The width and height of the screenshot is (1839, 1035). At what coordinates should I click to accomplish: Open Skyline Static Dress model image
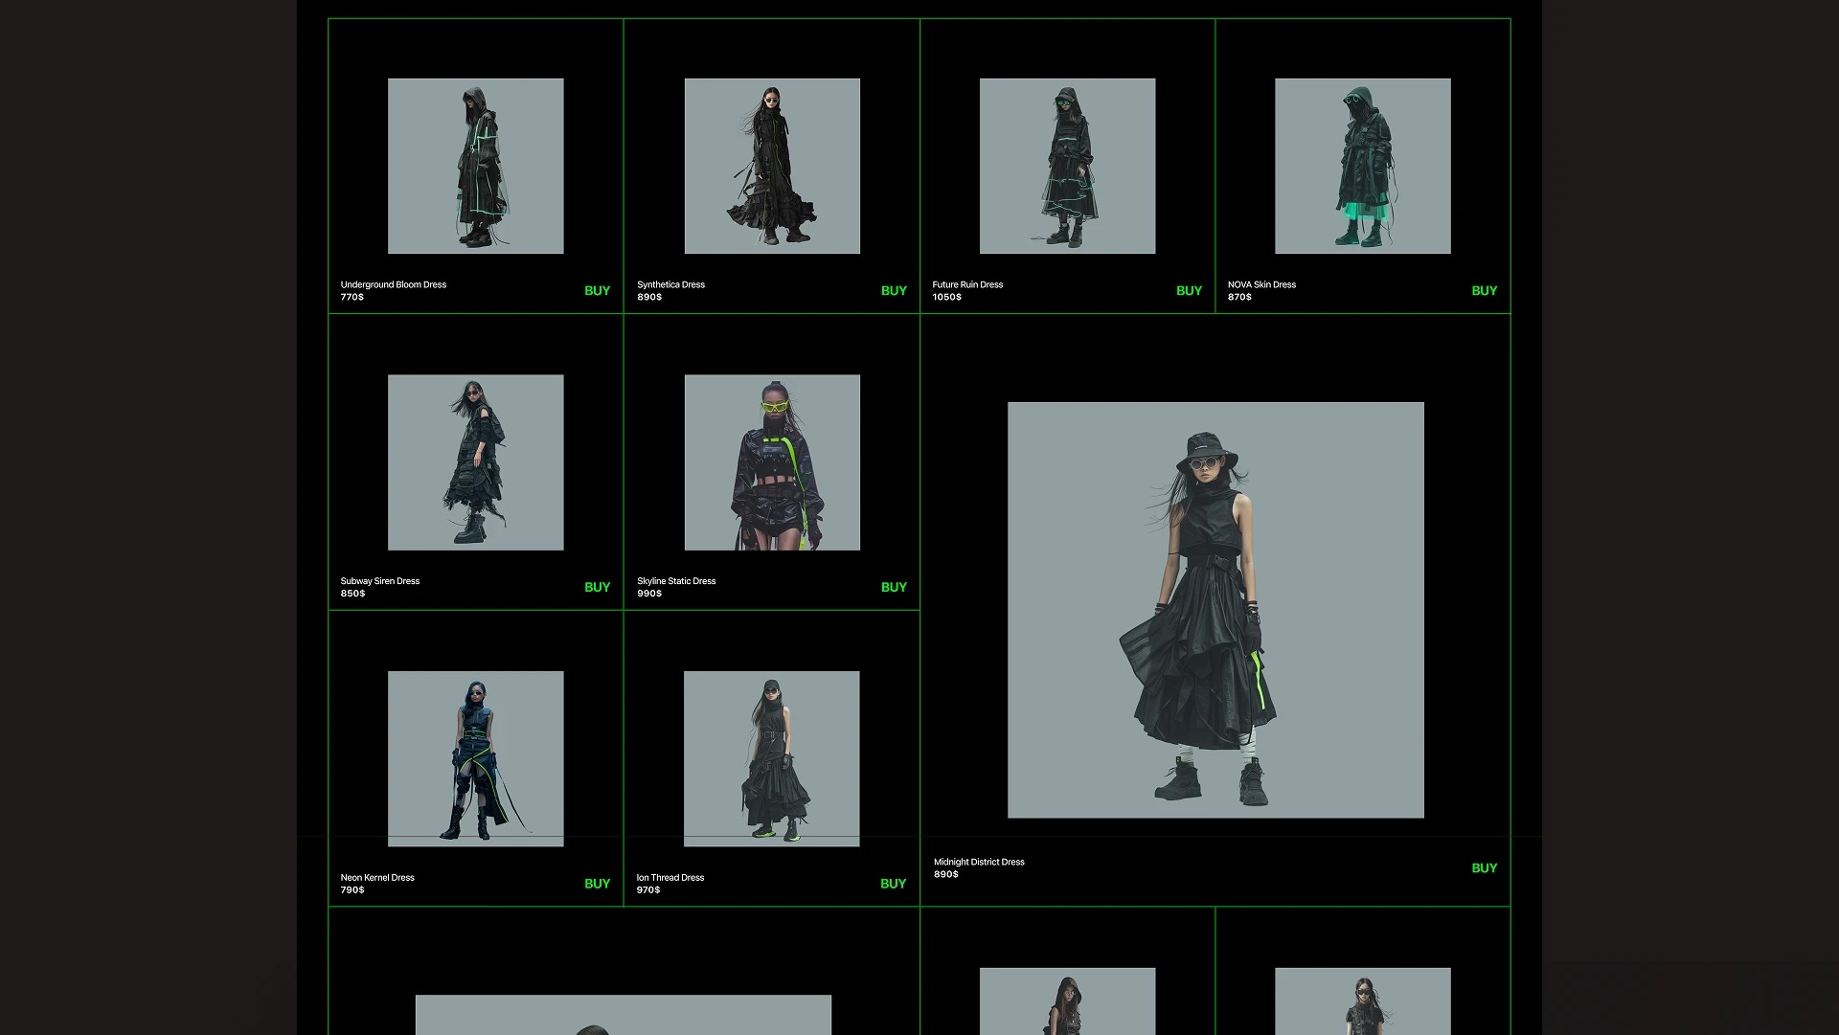point(772,462)
